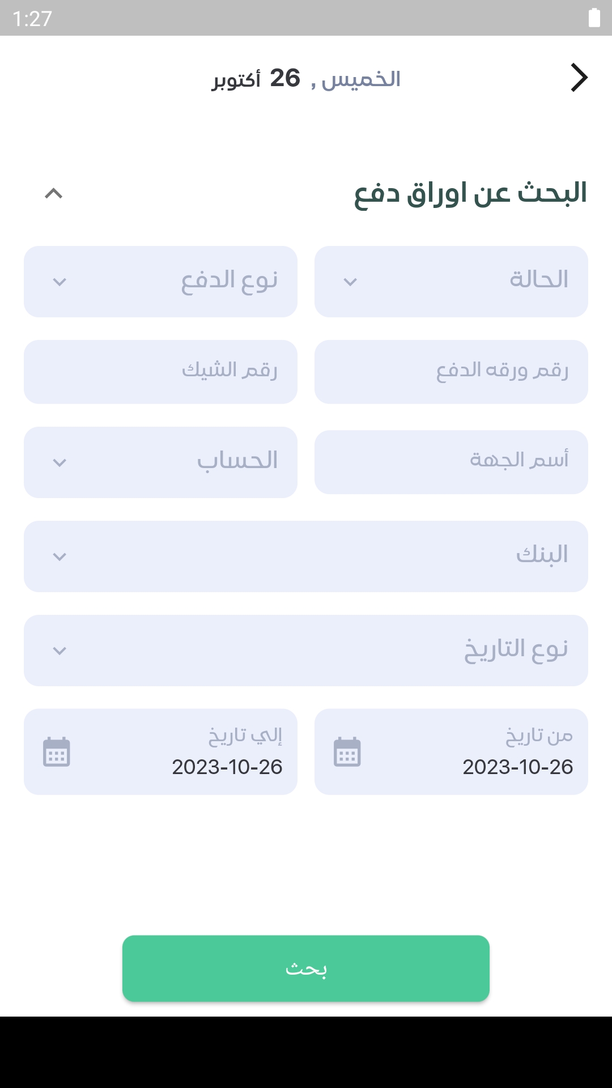Open the 'نوع الدفع' dropdown

click(160, 282)
